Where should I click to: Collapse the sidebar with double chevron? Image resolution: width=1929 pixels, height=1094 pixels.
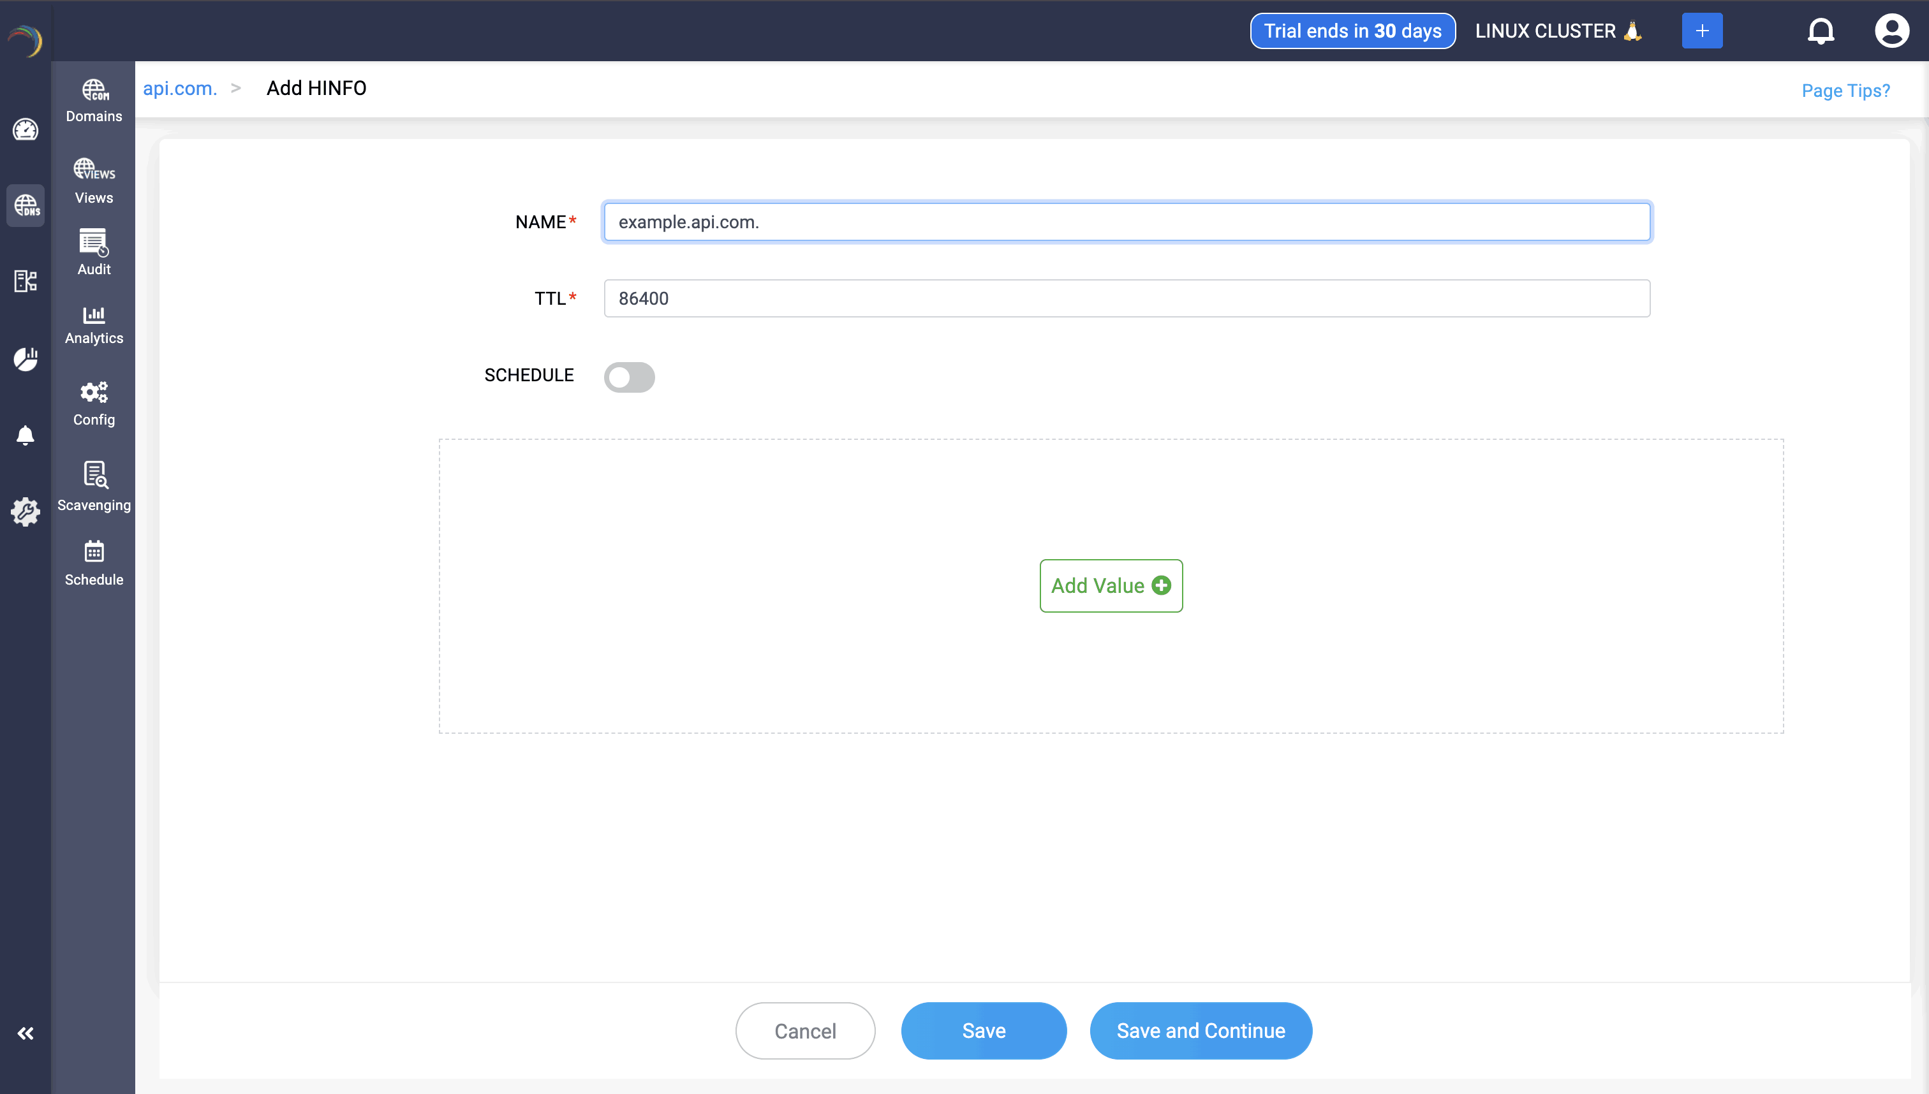click(x=25, y=1033)
